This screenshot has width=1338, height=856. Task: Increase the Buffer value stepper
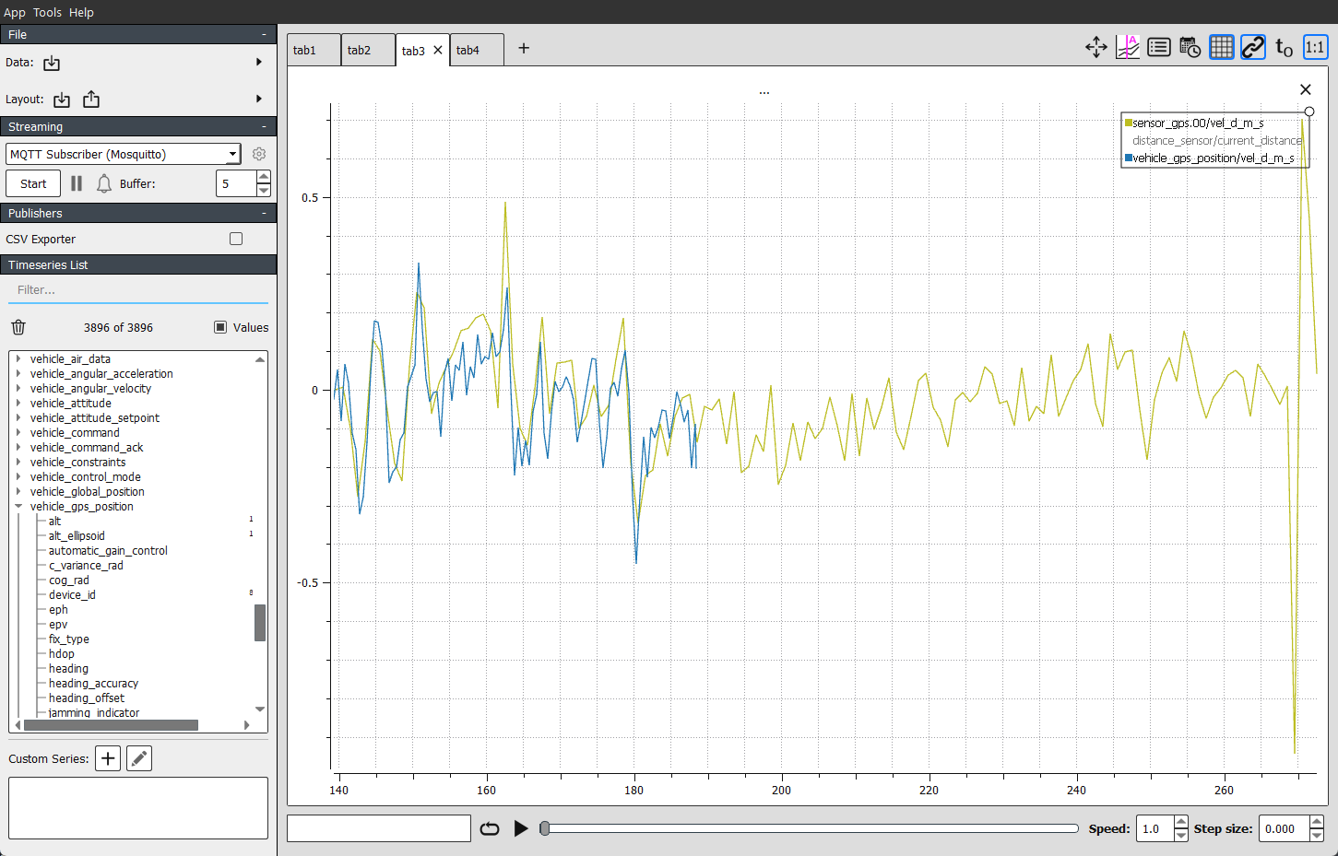(x=264, y=177)
